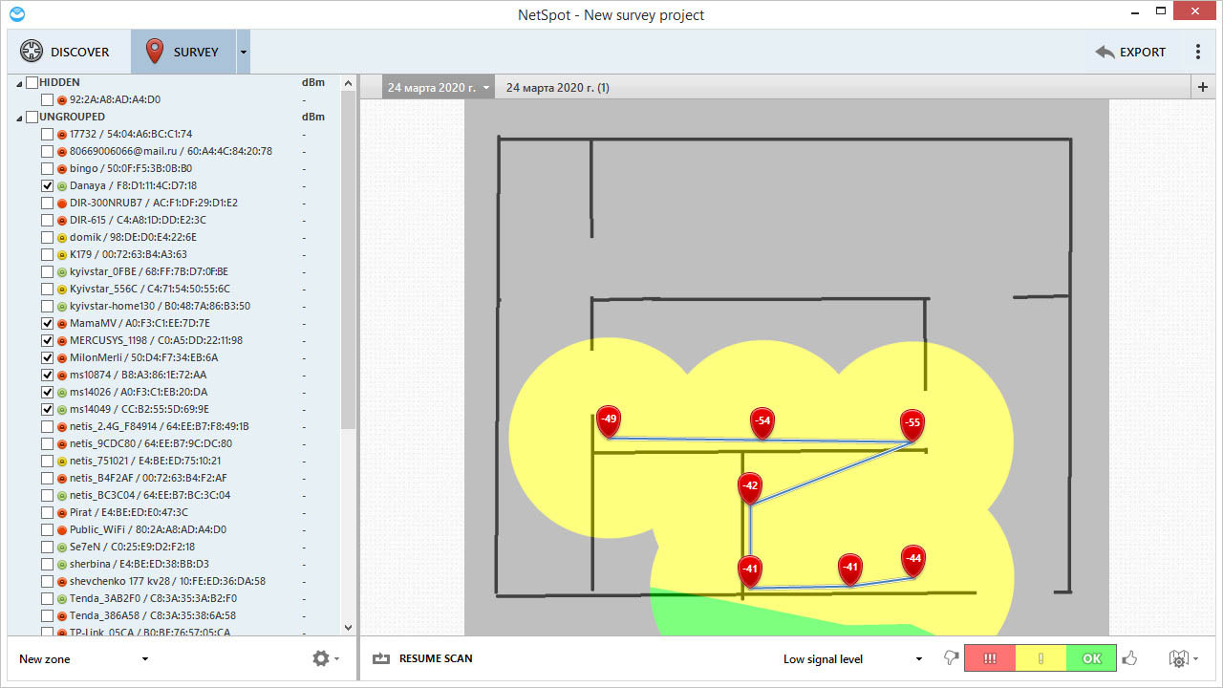Screen dimensions: 1223x688
Task: Select the -44 measurement point marker
Action: click(913, 560)
